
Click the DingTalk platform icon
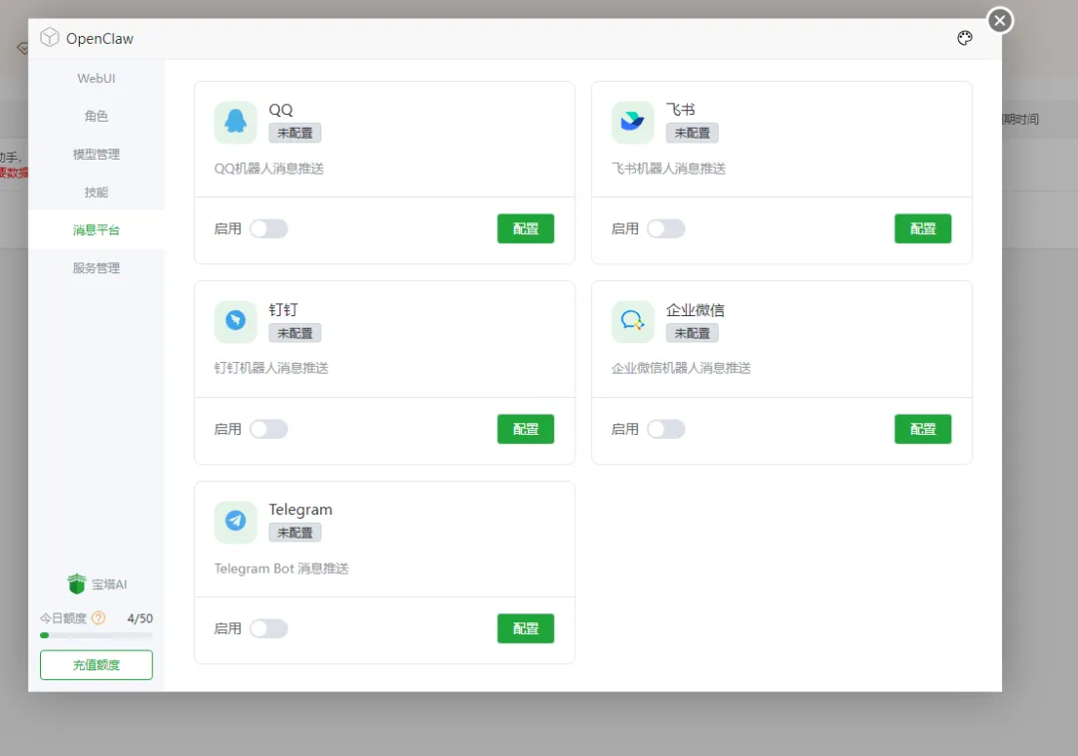236,321
